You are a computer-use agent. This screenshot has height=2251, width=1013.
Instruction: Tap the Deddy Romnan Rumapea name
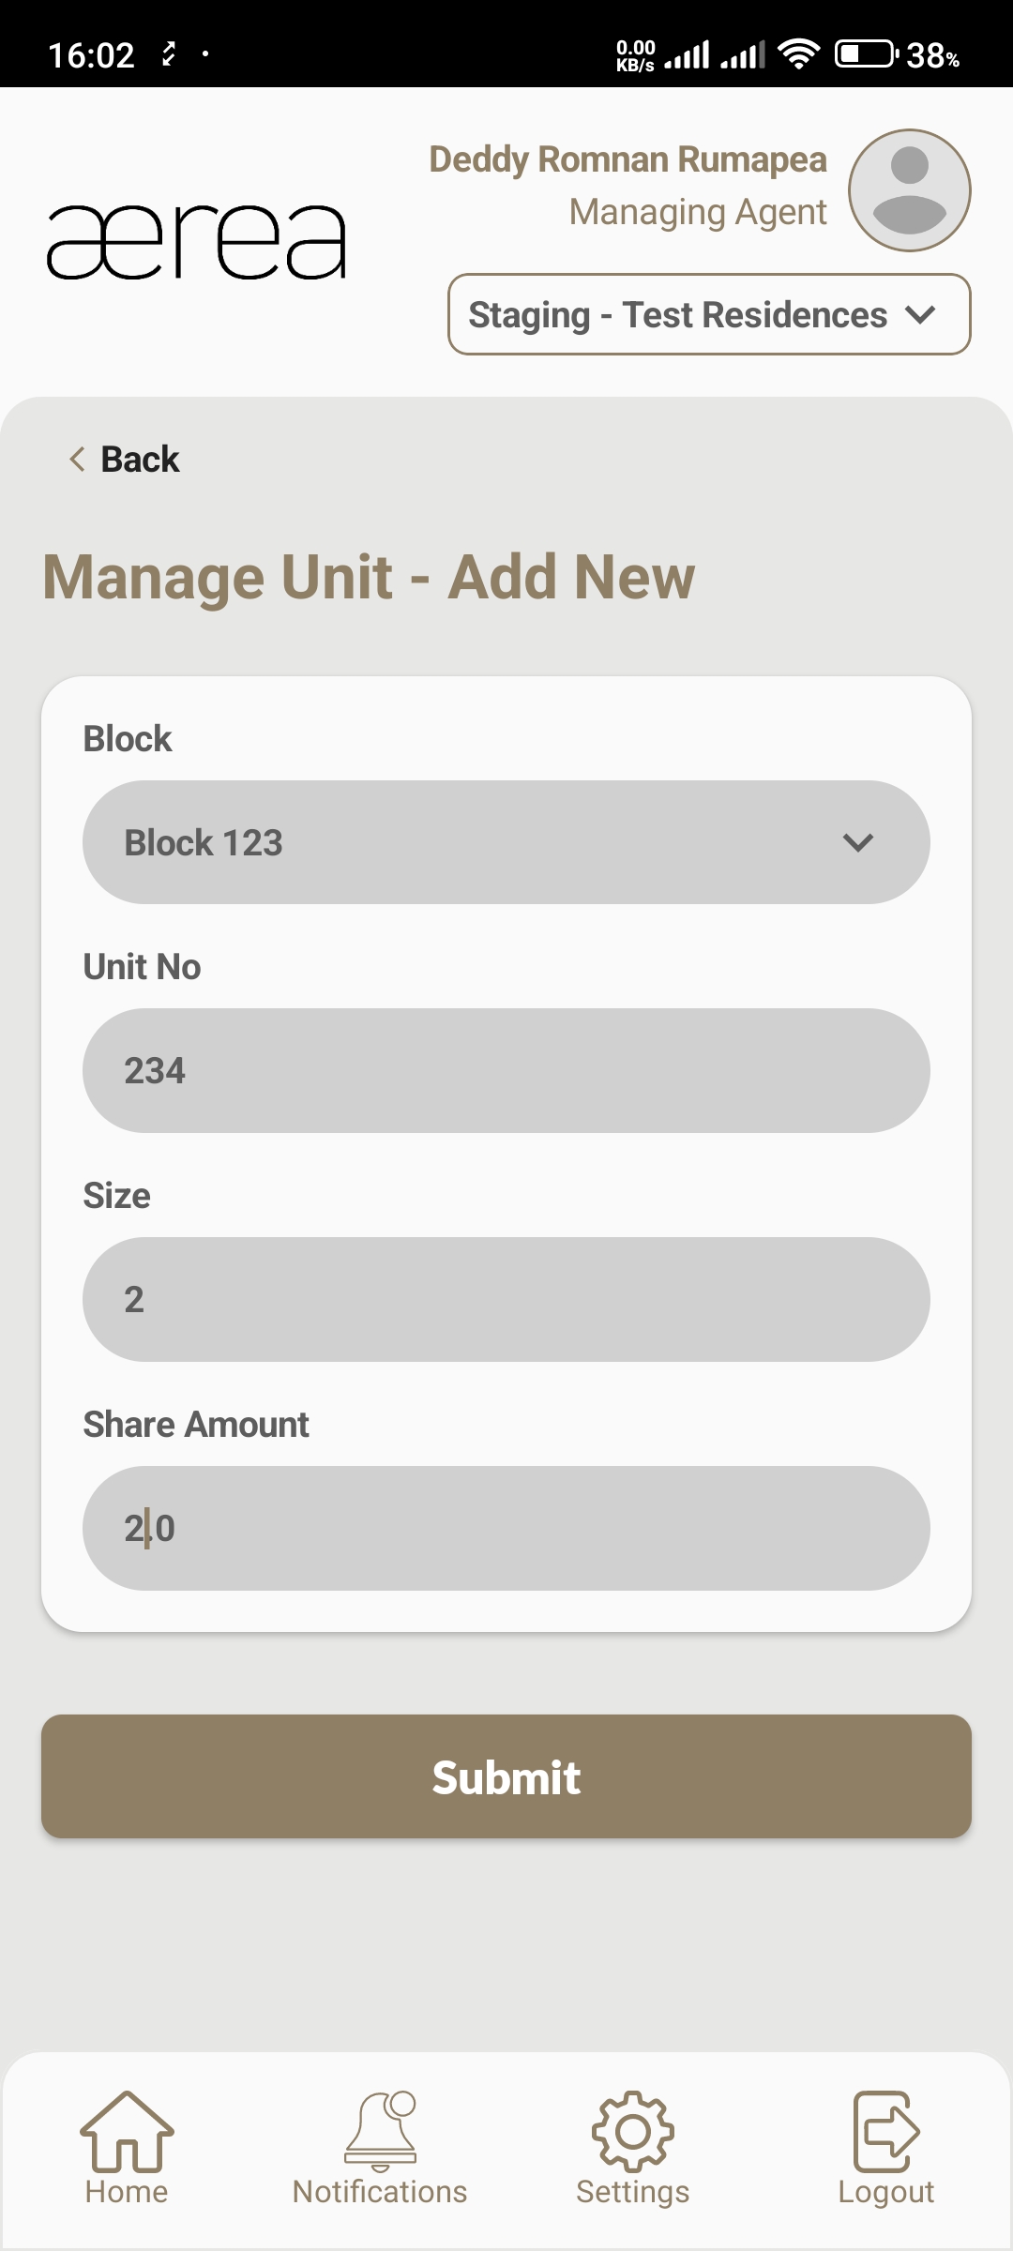(x=627, y=159)
